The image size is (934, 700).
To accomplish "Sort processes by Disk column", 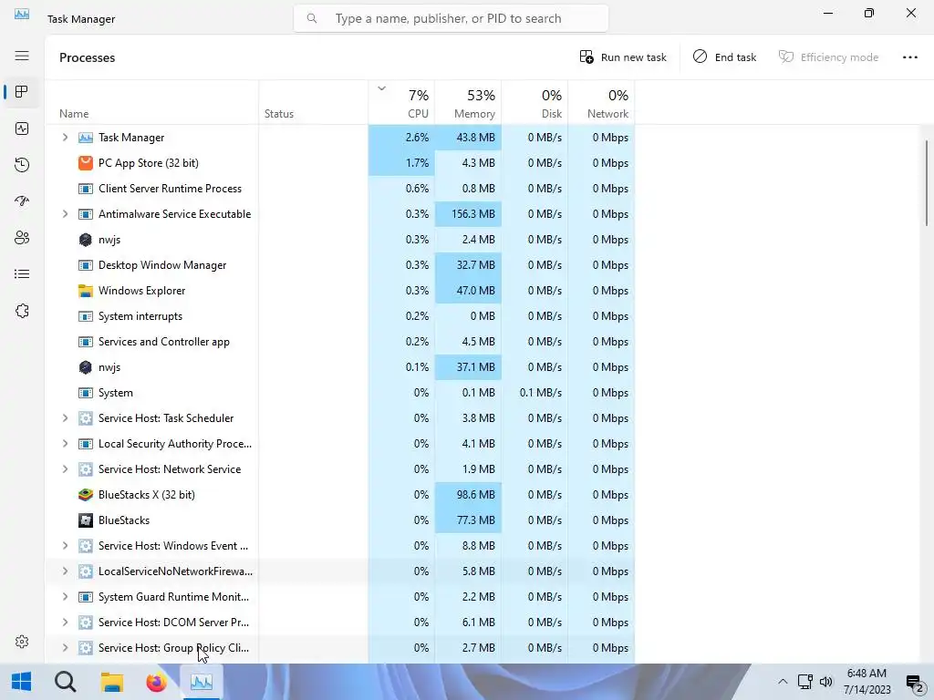I will [534, 102].
